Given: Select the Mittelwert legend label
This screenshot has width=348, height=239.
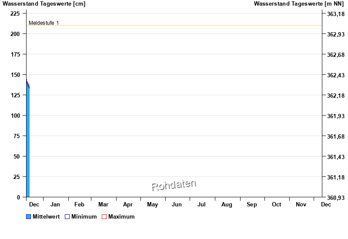Looking at the screenshot, I should [46, 217].
